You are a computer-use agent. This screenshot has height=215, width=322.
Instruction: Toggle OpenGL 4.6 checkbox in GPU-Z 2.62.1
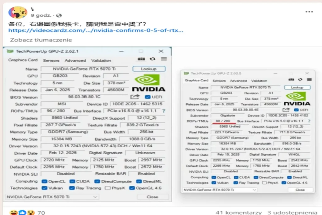coord(132,188)
